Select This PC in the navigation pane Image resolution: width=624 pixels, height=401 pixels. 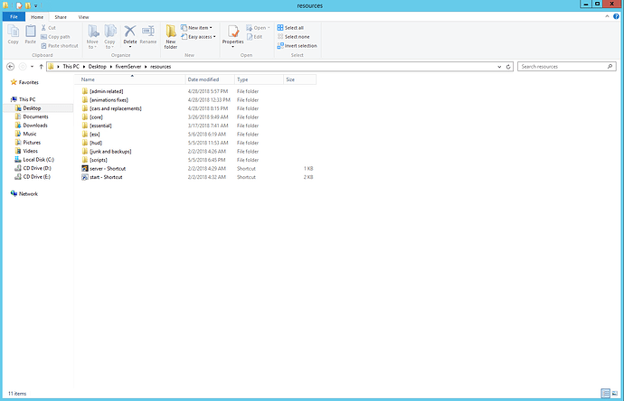coord(24,99)
